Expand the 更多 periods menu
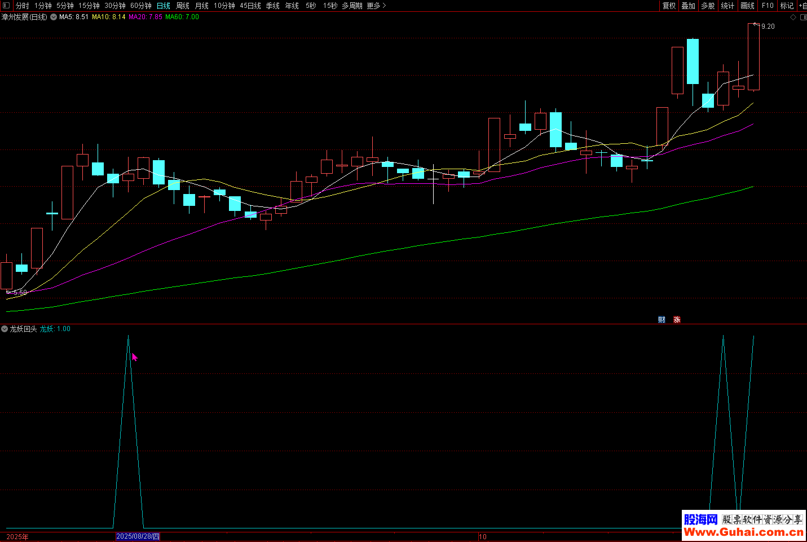This screenshot has height=542, width=807. click(376, 6)
